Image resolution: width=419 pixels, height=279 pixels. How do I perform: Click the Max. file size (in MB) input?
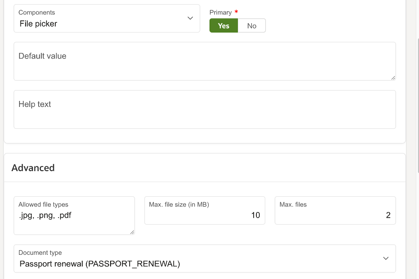(204, 216)
